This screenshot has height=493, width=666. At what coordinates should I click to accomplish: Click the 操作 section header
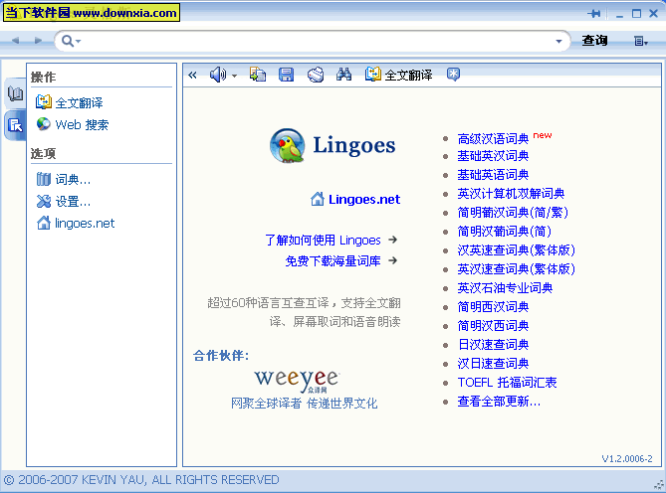coord(43,78)
